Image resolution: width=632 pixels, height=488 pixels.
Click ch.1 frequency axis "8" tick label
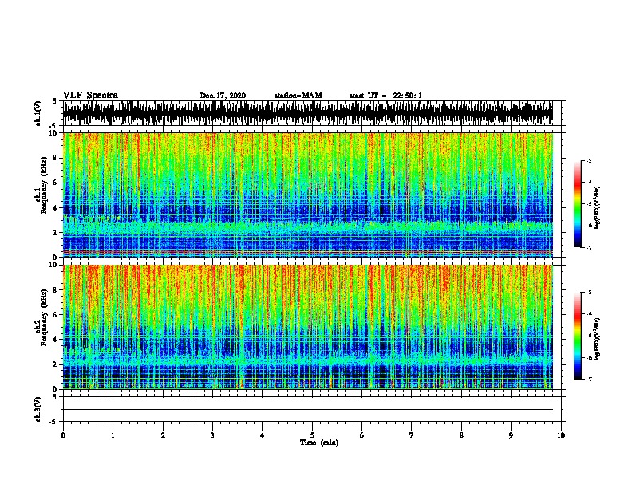point(55,158)
